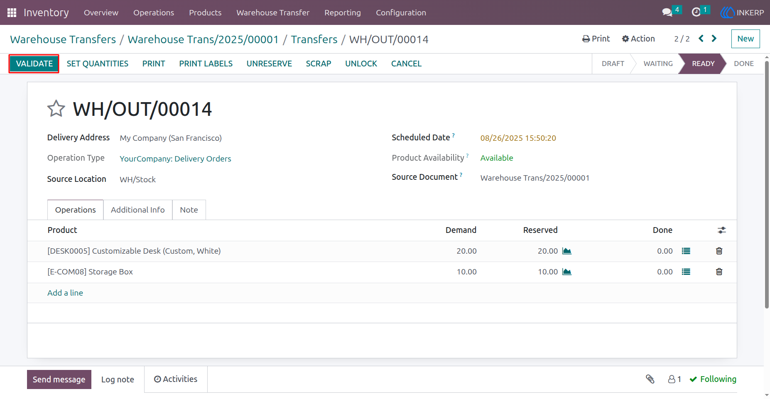This screenshot has height=399, width=770.
Task: Set status to DONE in statusbar
Action: (743, 64)
